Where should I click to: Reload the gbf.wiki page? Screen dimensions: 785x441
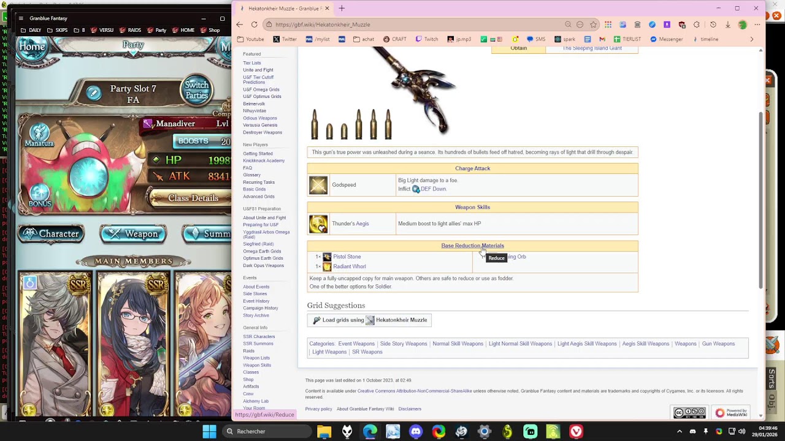point(255,24)
